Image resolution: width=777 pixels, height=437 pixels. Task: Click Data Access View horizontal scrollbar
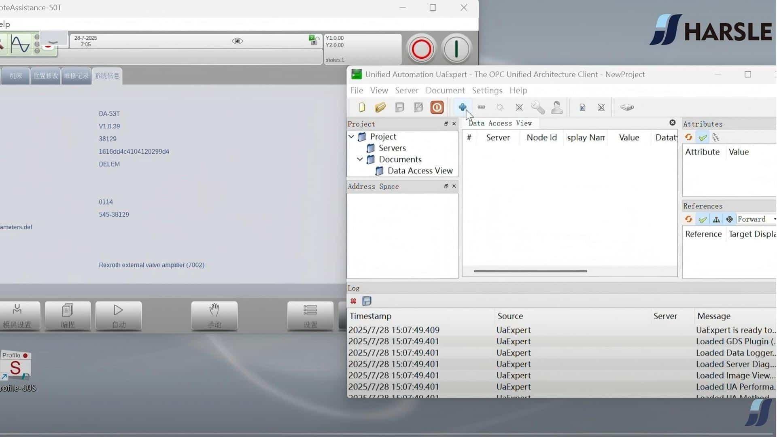(530, 271)
